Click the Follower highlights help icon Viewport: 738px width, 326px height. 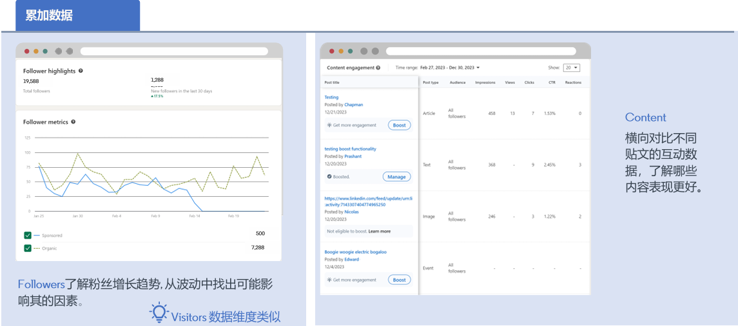81,71
